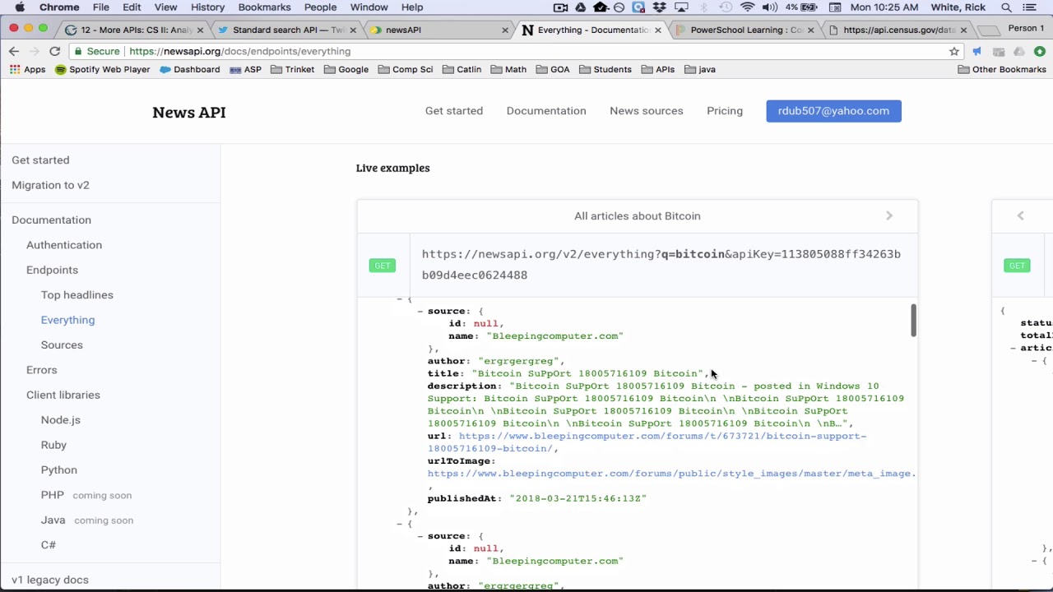Close the Everything - Documentation tab

pyautogui.click(x=657, y=30)
